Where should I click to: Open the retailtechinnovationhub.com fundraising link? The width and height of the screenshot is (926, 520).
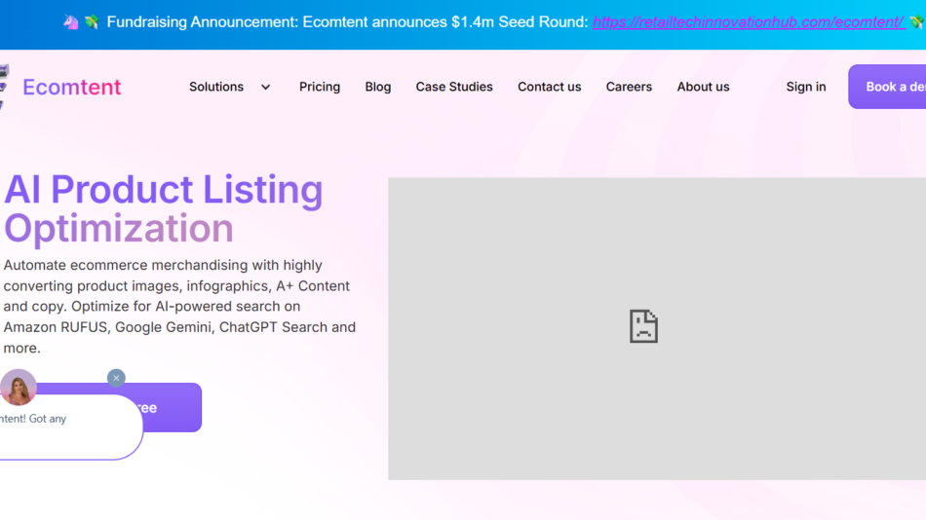pos(749,21)
